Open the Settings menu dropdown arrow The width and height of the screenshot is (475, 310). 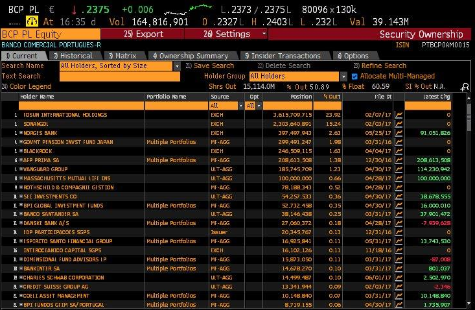[264, 33]
